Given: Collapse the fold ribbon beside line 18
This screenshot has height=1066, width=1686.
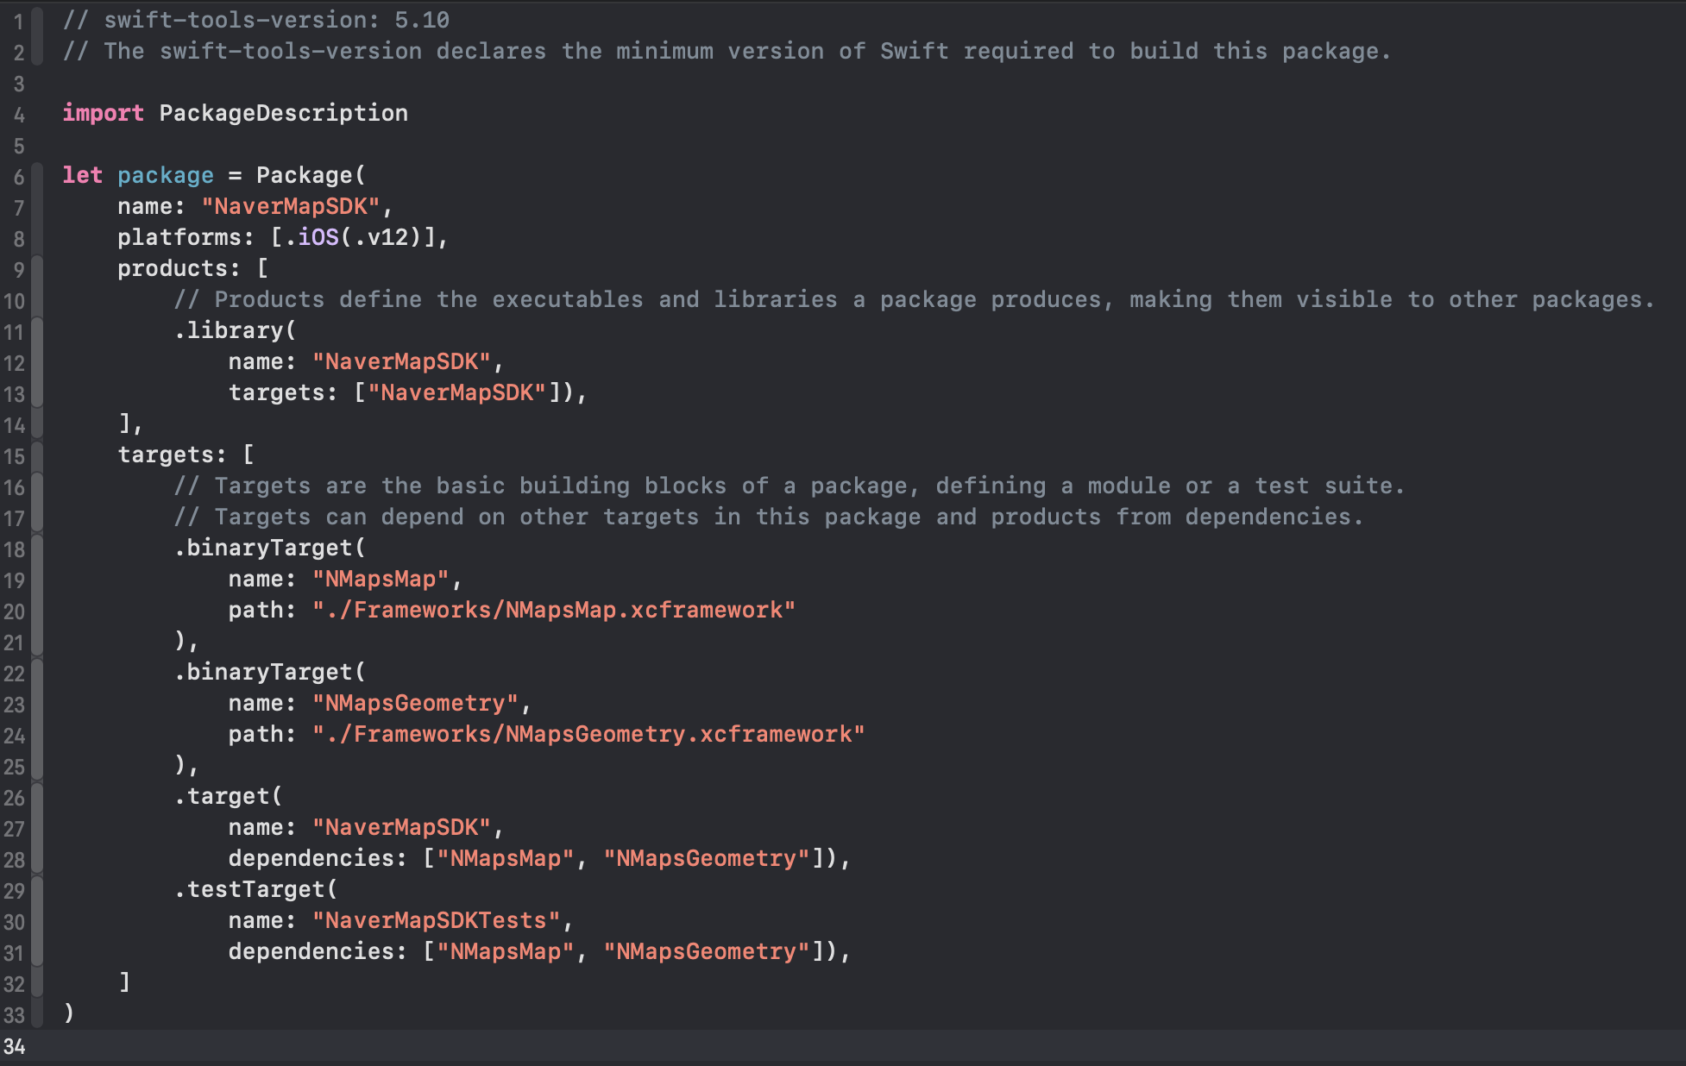Looking at the screenshot, I should pyautogui.click(x=37, y=549).
